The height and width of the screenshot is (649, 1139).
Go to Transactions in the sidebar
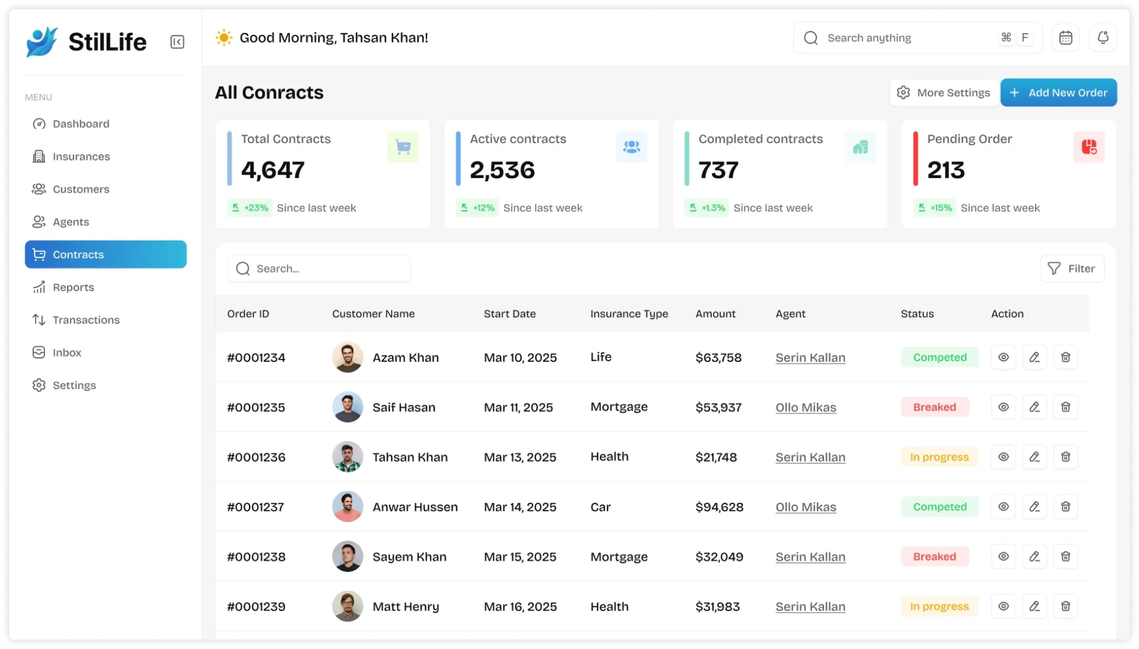click(85, 320)
